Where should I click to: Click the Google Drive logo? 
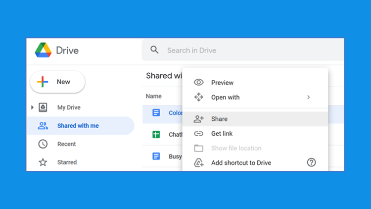pos(44,50)
